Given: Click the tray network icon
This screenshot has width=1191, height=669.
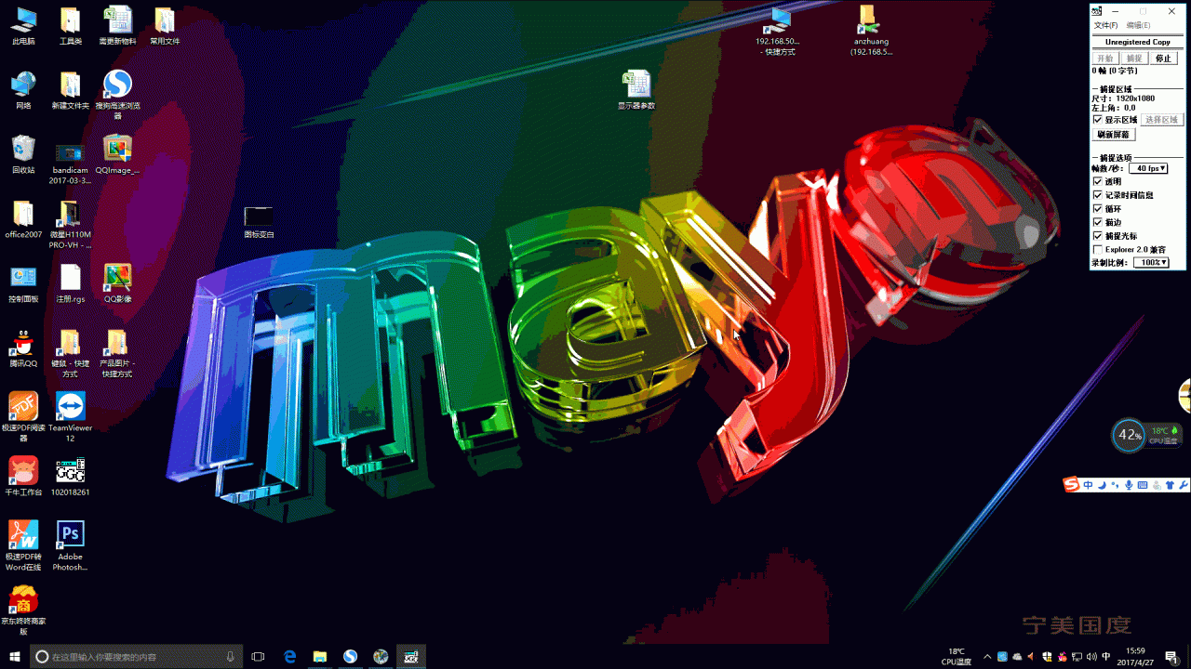Looking at the screenshot, I should tap(1077, 657).
